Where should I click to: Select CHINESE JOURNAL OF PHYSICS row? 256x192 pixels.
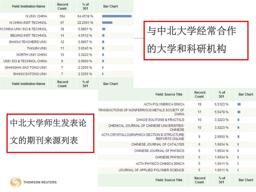point(177,151)
